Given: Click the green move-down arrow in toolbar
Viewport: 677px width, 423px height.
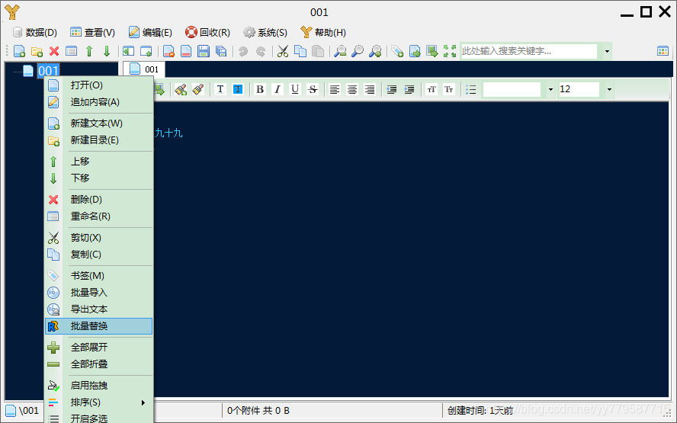Looking at the screenshot, I should (107, 51).
